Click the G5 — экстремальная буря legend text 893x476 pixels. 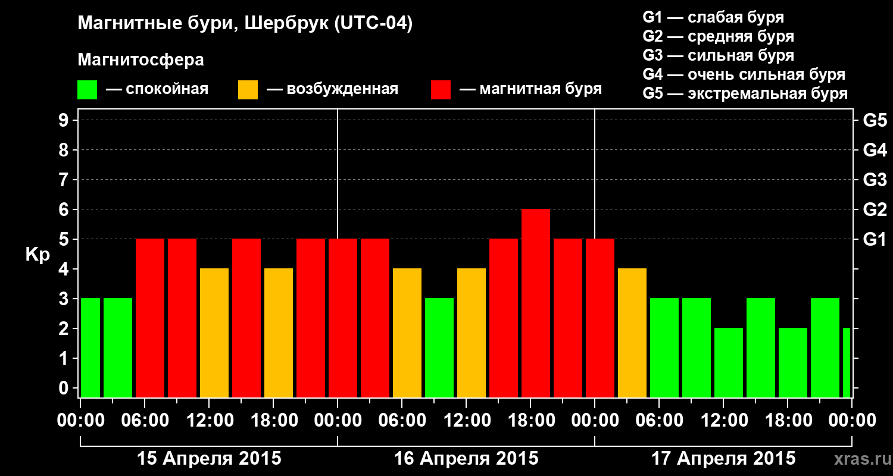point(745,93)
